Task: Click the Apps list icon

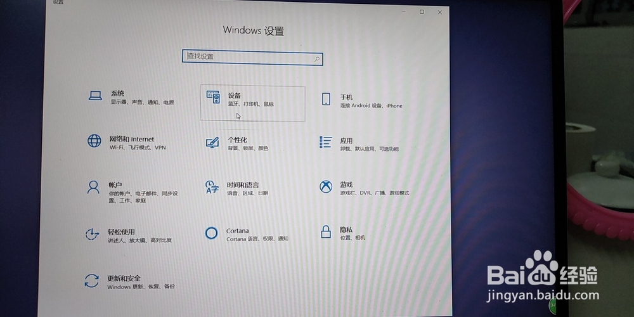Action: click(x=325, y=142)
